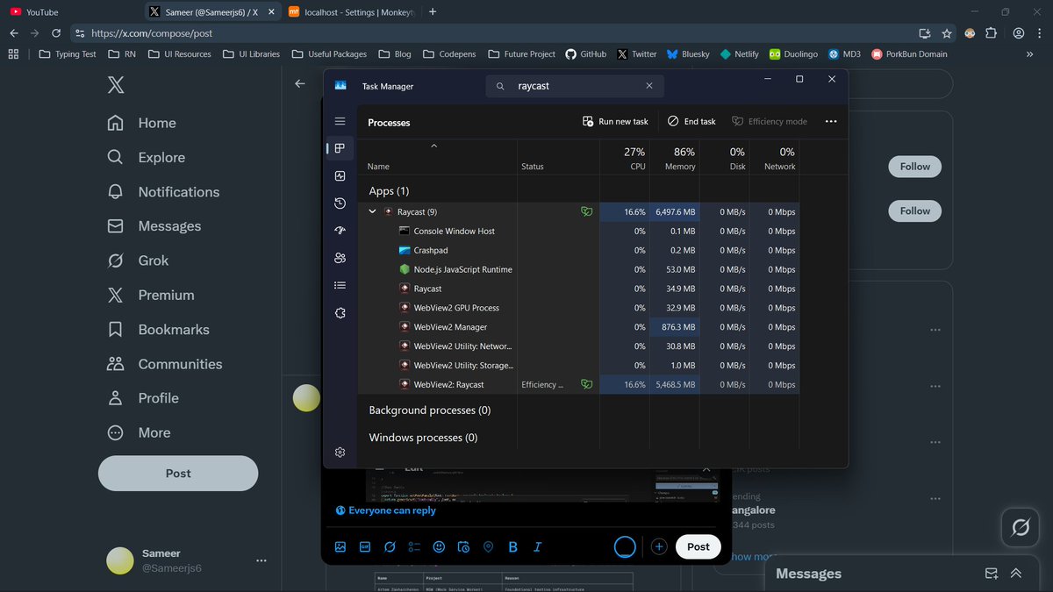The width and height of the screenshot is (1053, 592).
Task: Select WebView2 GPU Process row
Action: pyautogui.click(x=579, y=308)
